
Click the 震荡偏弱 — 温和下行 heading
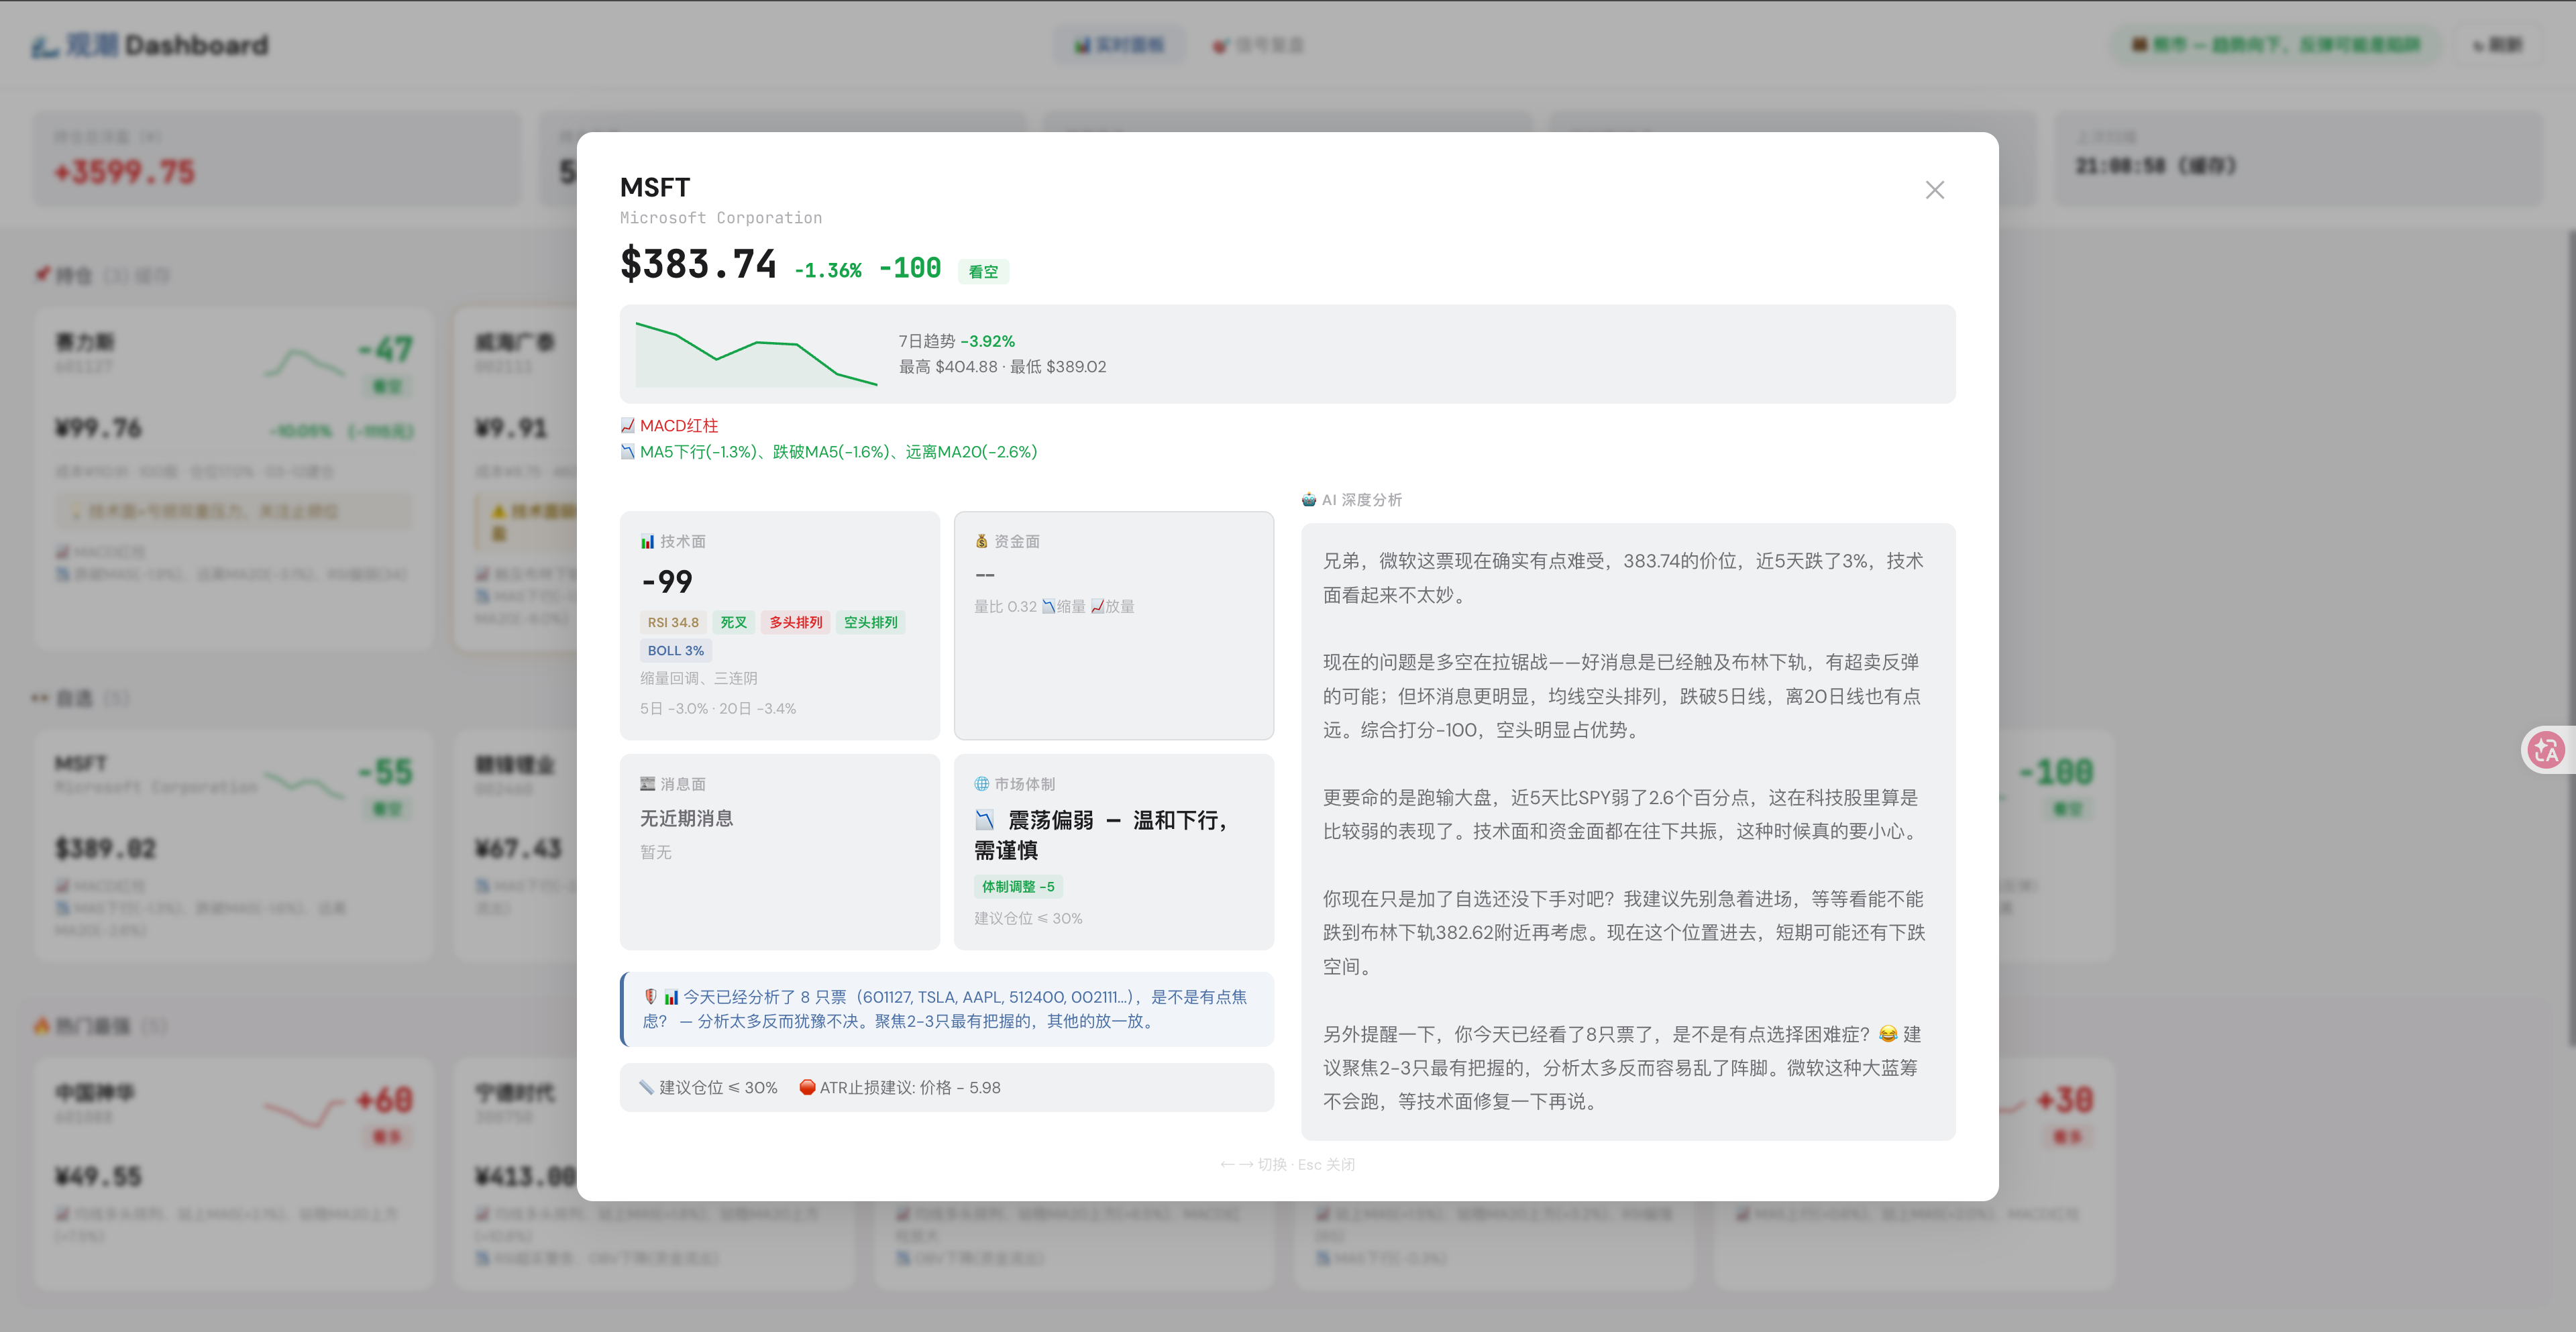(1100, 835)
